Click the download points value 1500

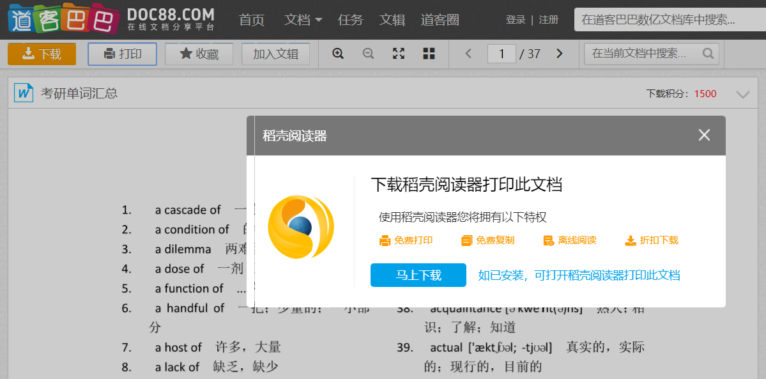[705, 94]
